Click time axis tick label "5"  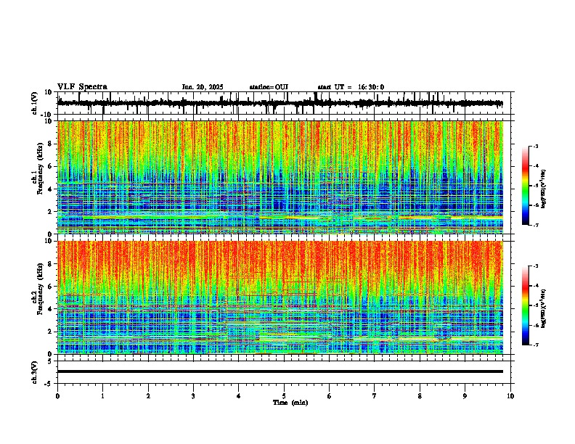284,396
